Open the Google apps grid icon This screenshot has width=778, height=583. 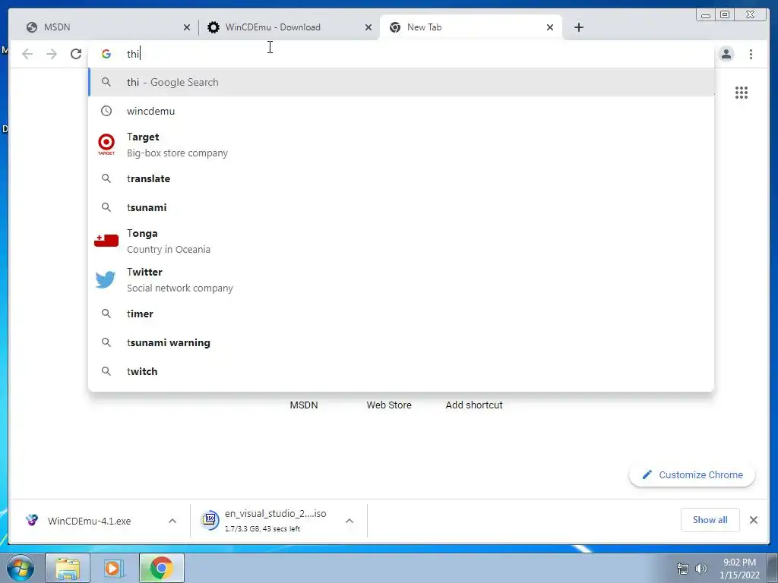coord(742,93)
